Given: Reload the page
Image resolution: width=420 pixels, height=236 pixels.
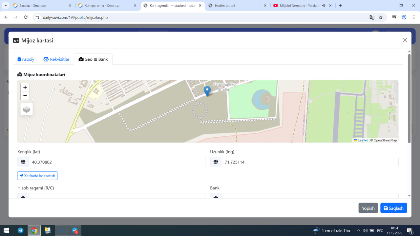Looking at the screenshot, I should point(26,17).
